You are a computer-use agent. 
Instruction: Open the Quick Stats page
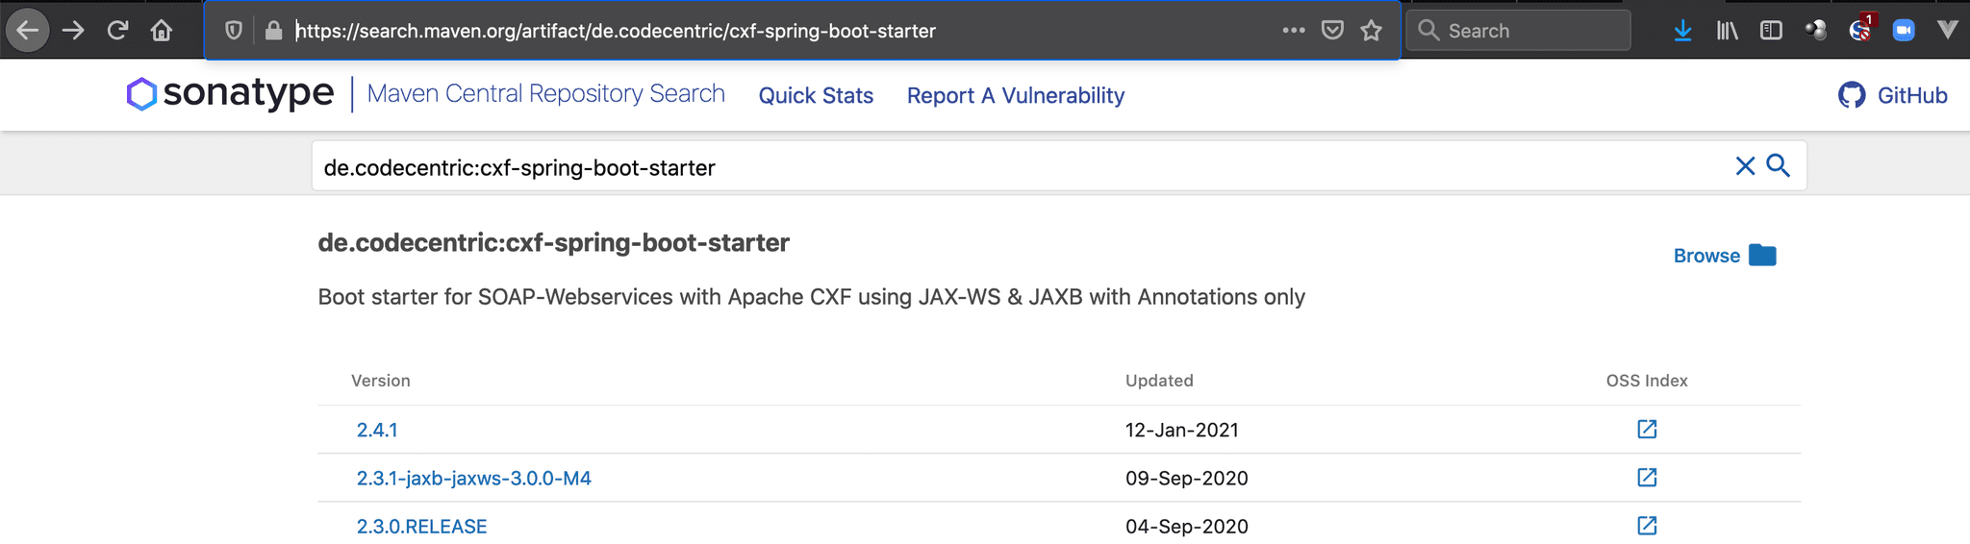point(816,96)
